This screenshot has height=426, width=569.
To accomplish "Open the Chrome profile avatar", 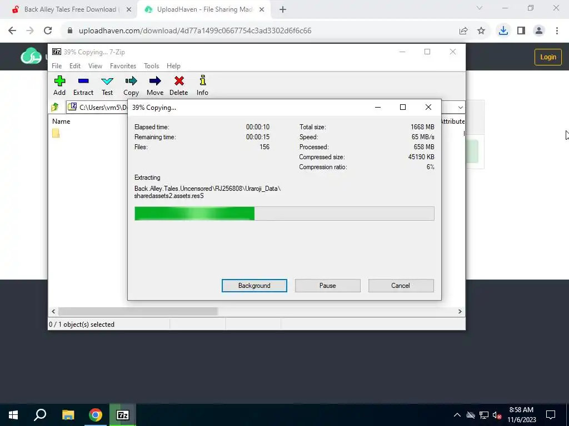I will 539,31.
